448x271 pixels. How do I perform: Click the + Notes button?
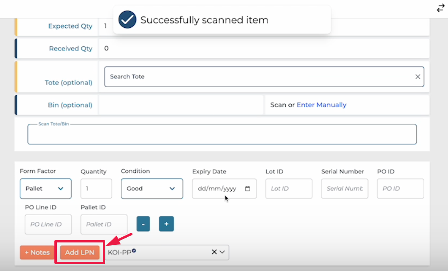[x=37, y=253]
